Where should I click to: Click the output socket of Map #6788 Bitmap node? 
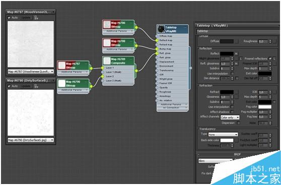(136, 46)
